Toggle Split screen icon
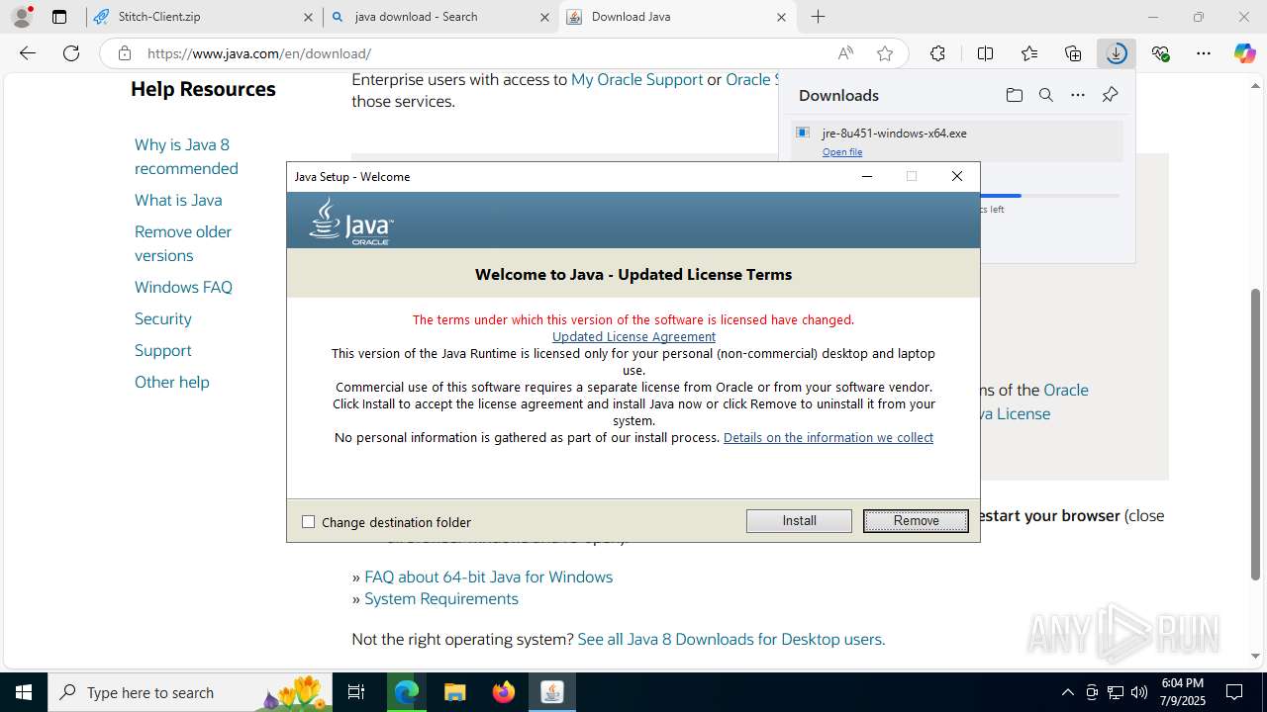The image size is (1267, 712). 985,53
